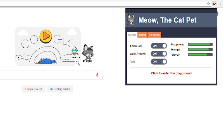Click the "Happiness" label
The image size is (223, 139).
click(178, 44)
